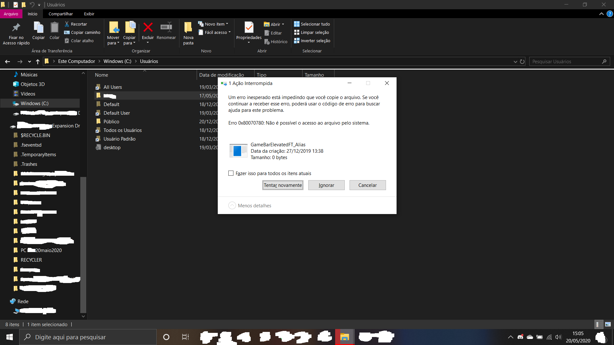Click the Copiar ribbon icon

38,27
